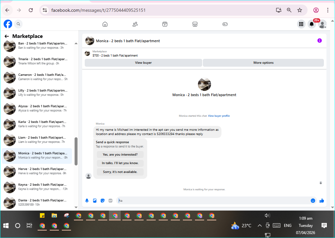Open the account profile avatar menu

click(x=322, y=24)
